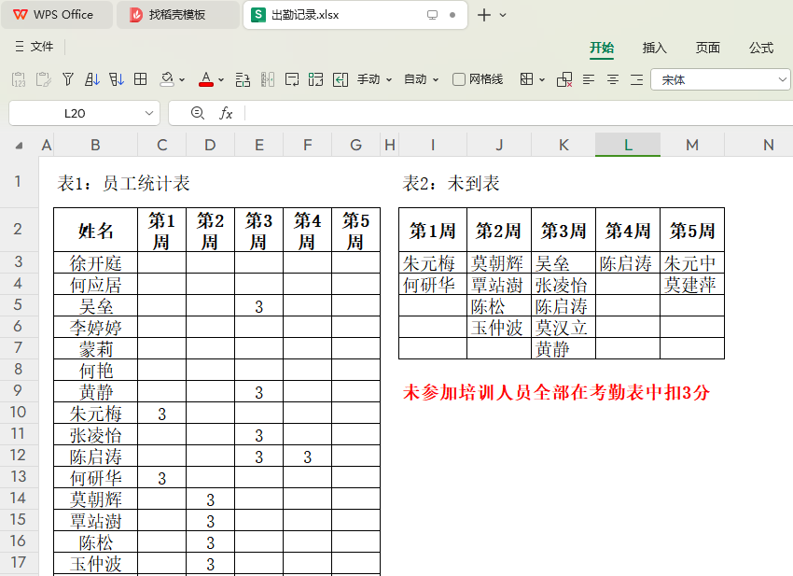793x576 pixels.
Task: Open the 手动 dropdown
Action: (x=375, y=79)
